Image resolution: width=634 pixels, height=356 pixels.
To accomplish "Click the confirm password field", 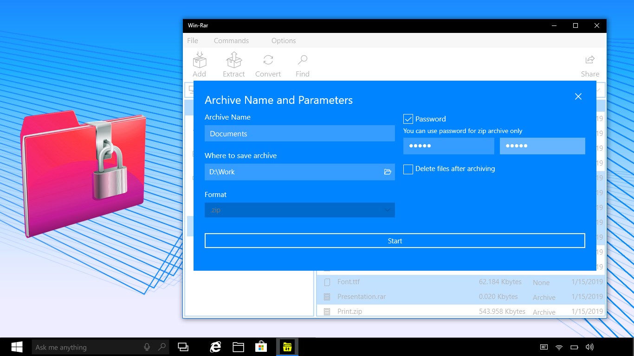I will coord(543,146).
